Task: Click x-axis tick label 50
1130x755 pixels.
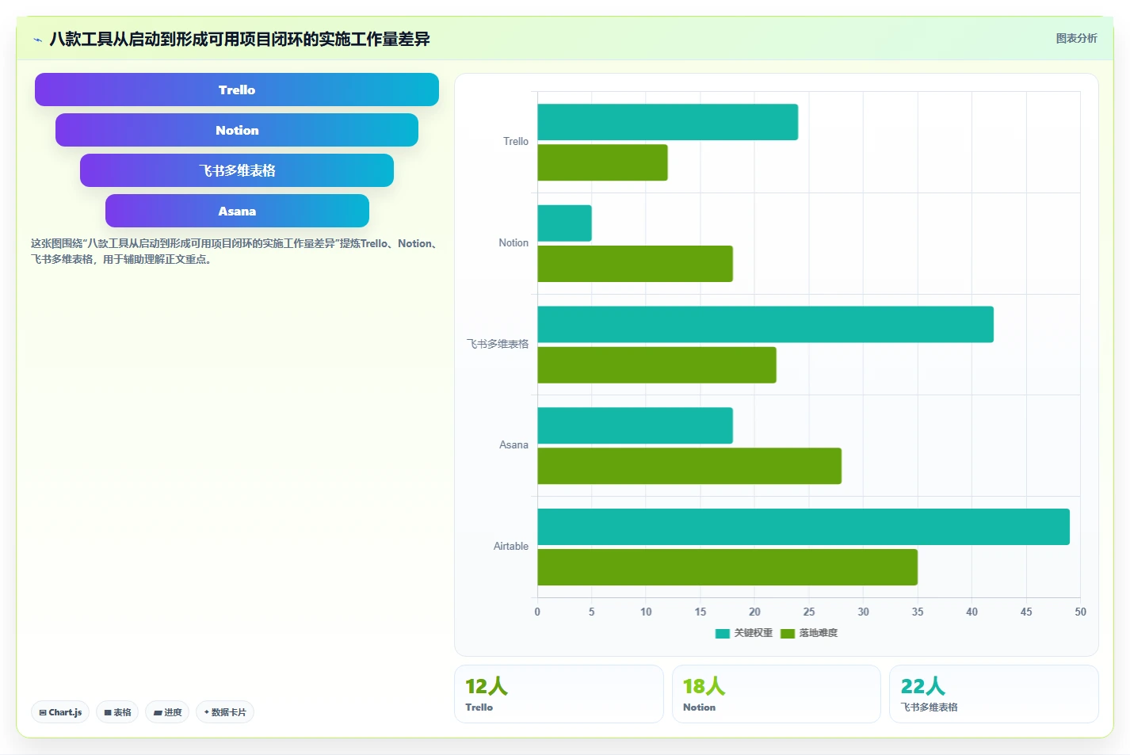Action: tap(1080, 612)
